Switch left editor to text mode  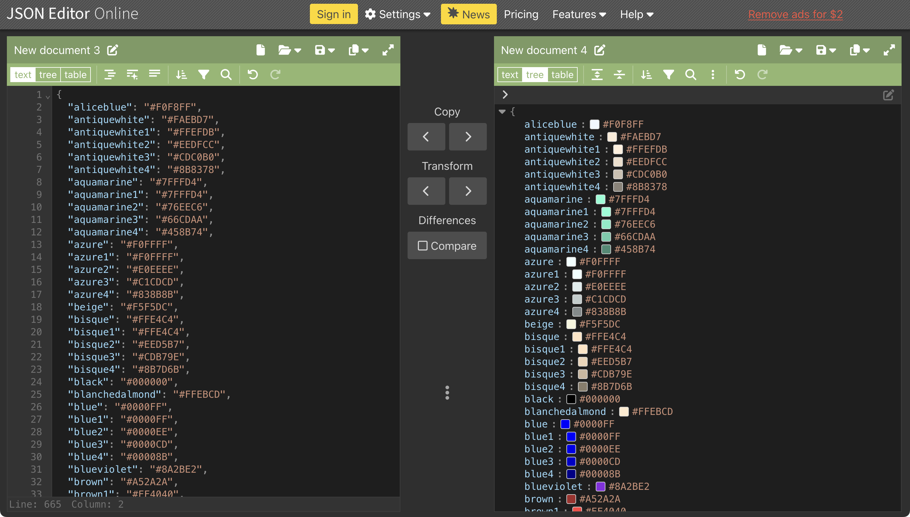pyautogui.click(x=23, y=75)
